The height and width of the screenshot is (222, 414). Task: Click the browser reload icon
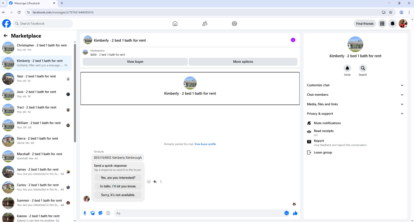(19, 12)
